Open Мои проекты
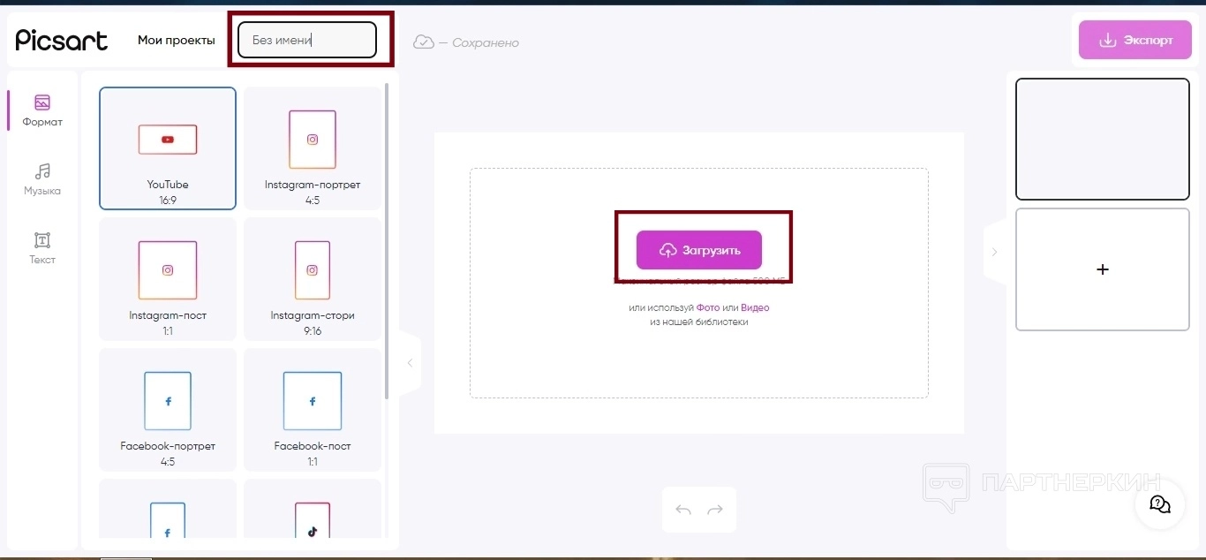1206x560 pixels. (177, 41)
